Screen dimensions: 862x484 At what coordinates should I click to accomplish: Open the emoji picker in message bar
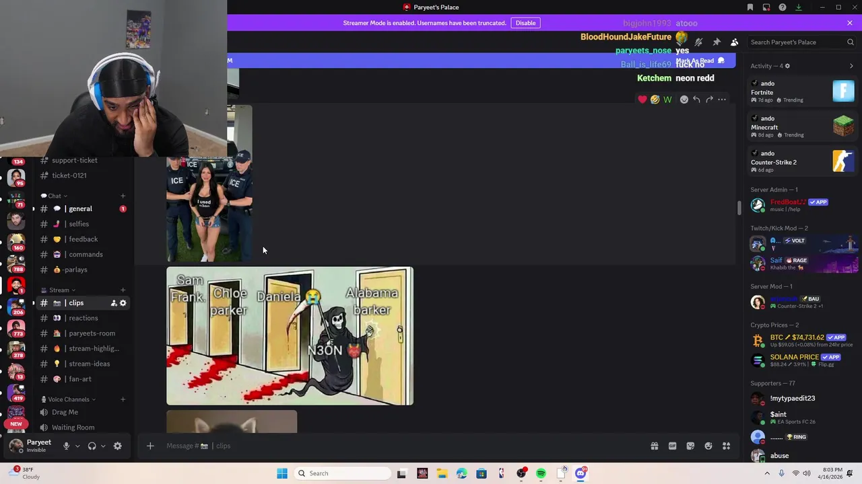pyautogui.click(x=708, y=446)
